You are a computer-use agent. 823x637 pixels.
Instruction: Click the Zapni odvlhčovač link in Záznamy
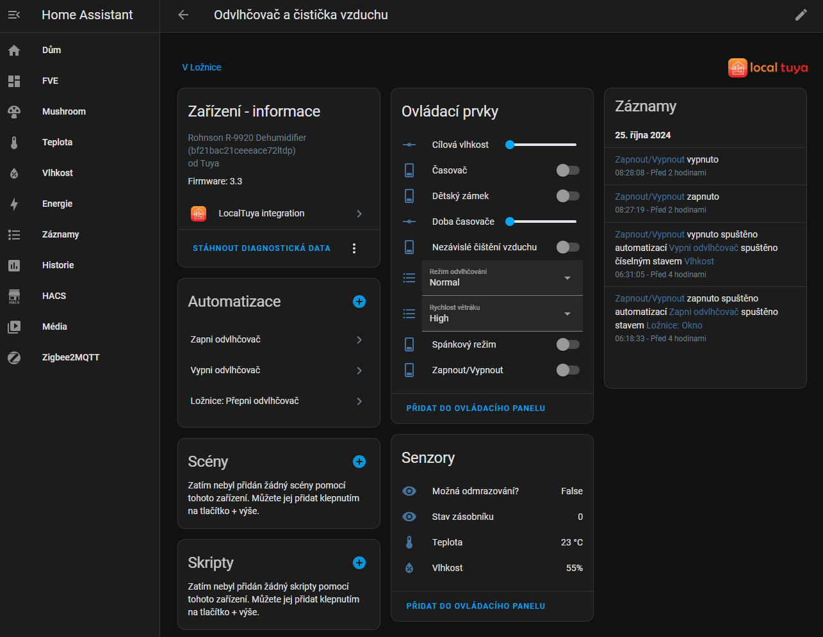703,312
